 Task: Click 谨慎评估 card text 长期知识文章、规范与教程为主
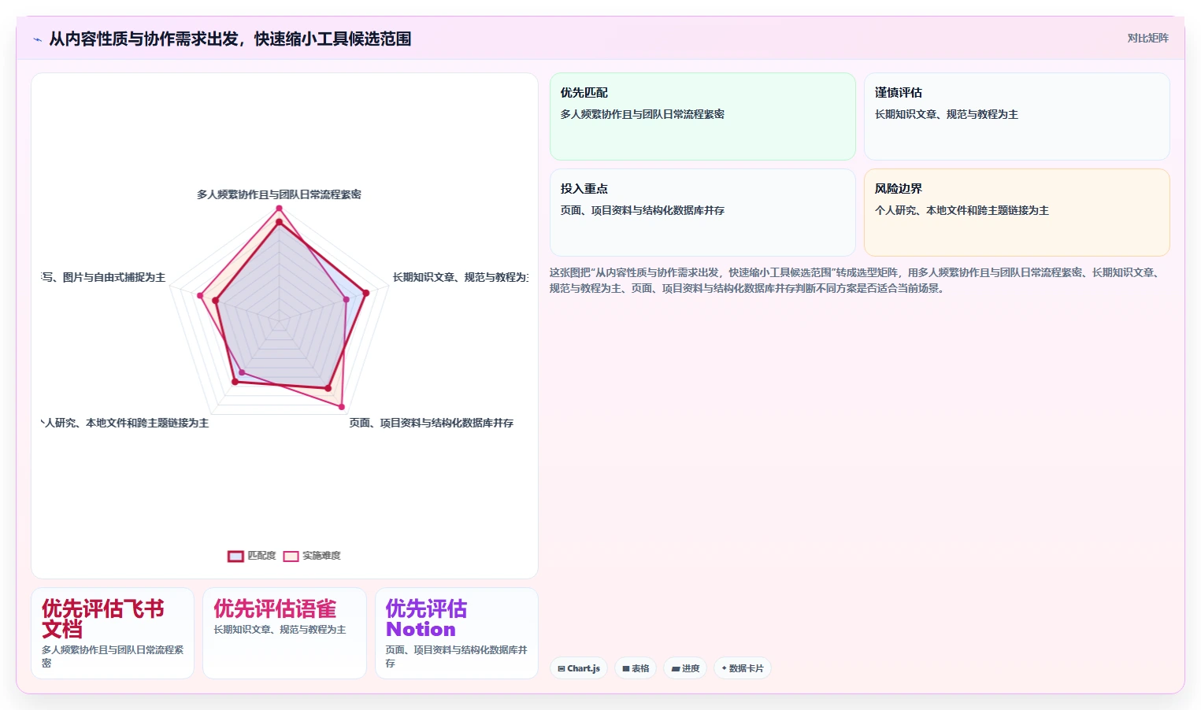pos(947,114)
